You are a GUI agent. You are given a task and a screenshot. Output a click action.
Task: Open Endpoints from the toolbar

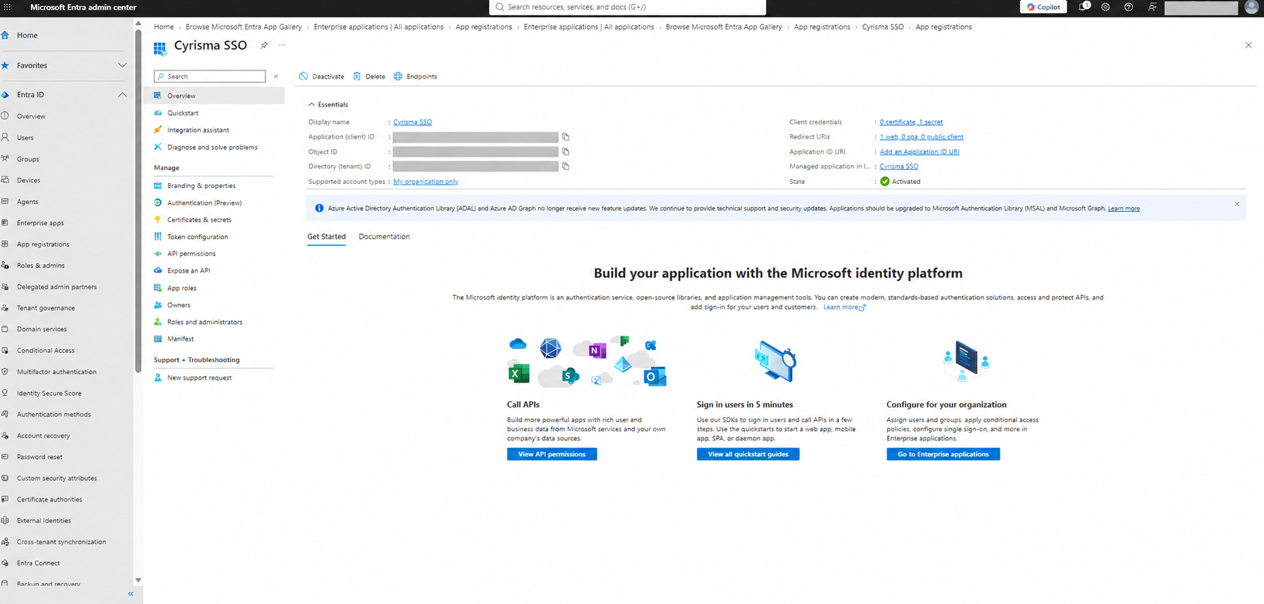pyautogui.click(x=415, y=77)
